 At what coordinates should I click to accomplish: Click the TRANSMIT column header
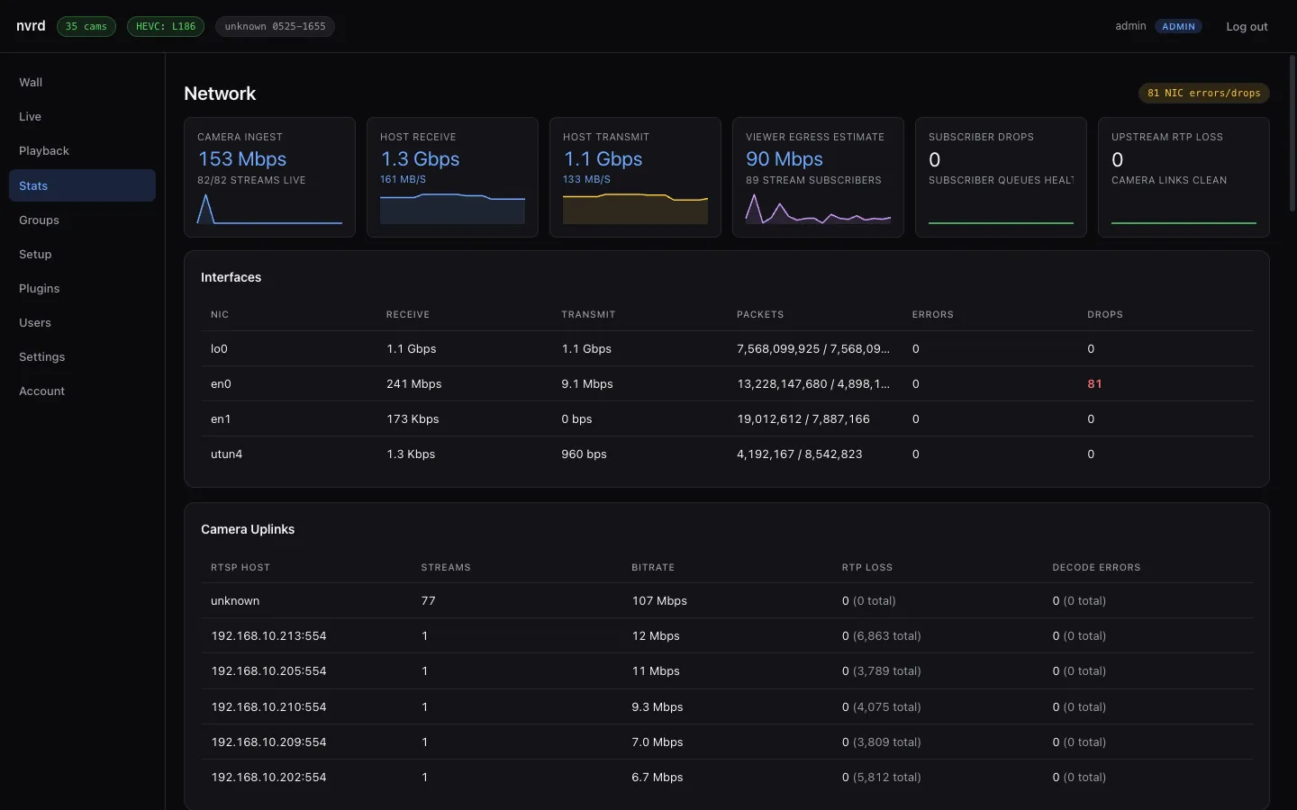(x=588, y=314)
